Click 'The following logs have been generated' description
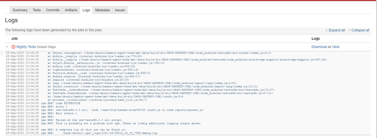This screenshot has width=377, height=138. [54, 30]
